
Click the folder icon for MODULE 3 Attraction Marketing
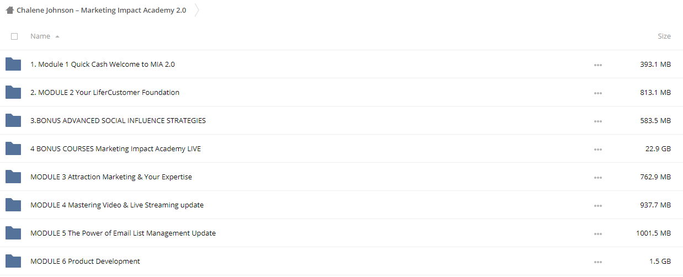[x=13, y=177]
